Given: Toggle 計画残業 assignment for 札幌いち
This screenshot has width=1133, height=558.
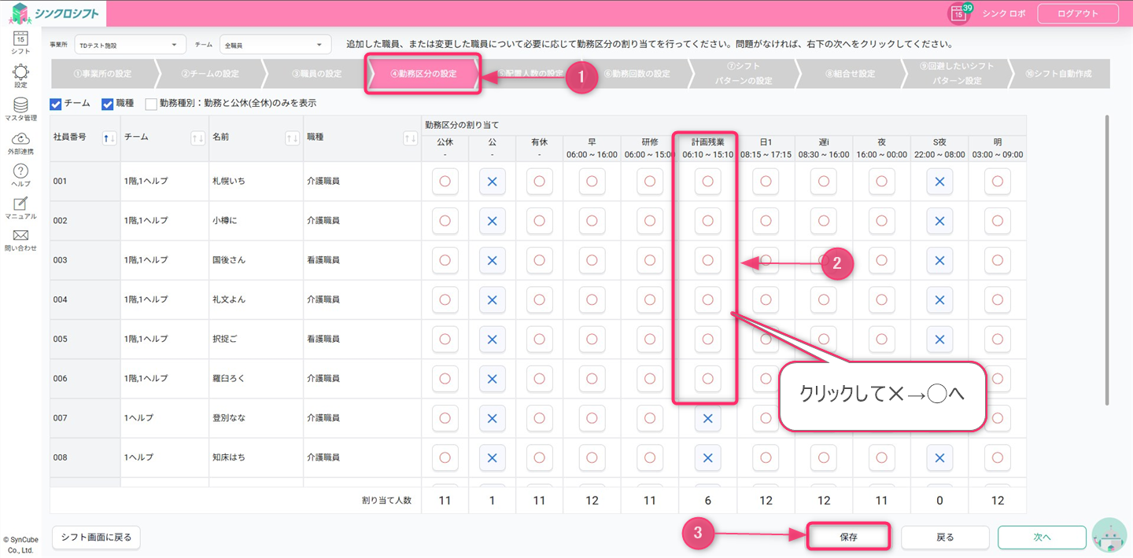Looking at the screenshot, I should click(707, 182).
